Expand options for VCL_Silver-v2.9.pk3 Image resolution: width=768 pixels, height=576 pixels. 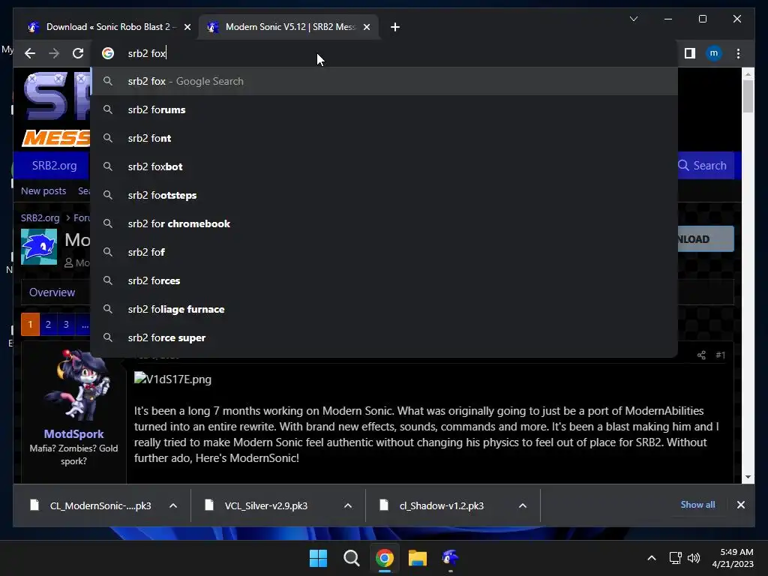coord(348,506)
